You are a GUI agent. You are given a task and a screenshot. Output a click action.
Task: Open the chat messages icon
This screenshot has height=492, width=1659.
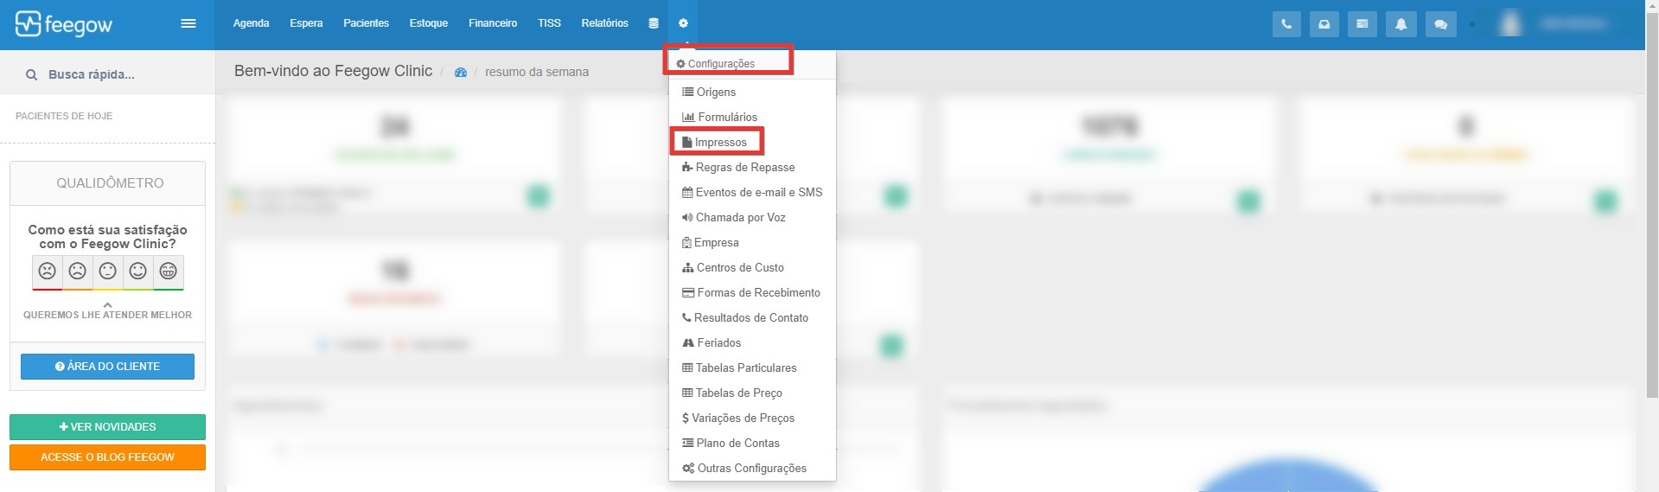[1441, 24]
